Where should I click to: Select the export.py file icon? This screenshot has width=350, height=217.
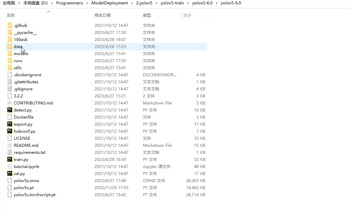pyautogui.click(x=10, y=124)
